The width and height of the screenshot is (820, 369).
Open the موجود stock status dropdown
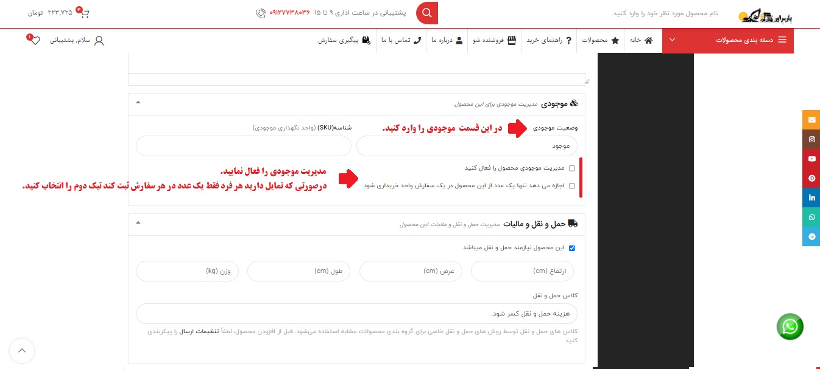point(467,146)
